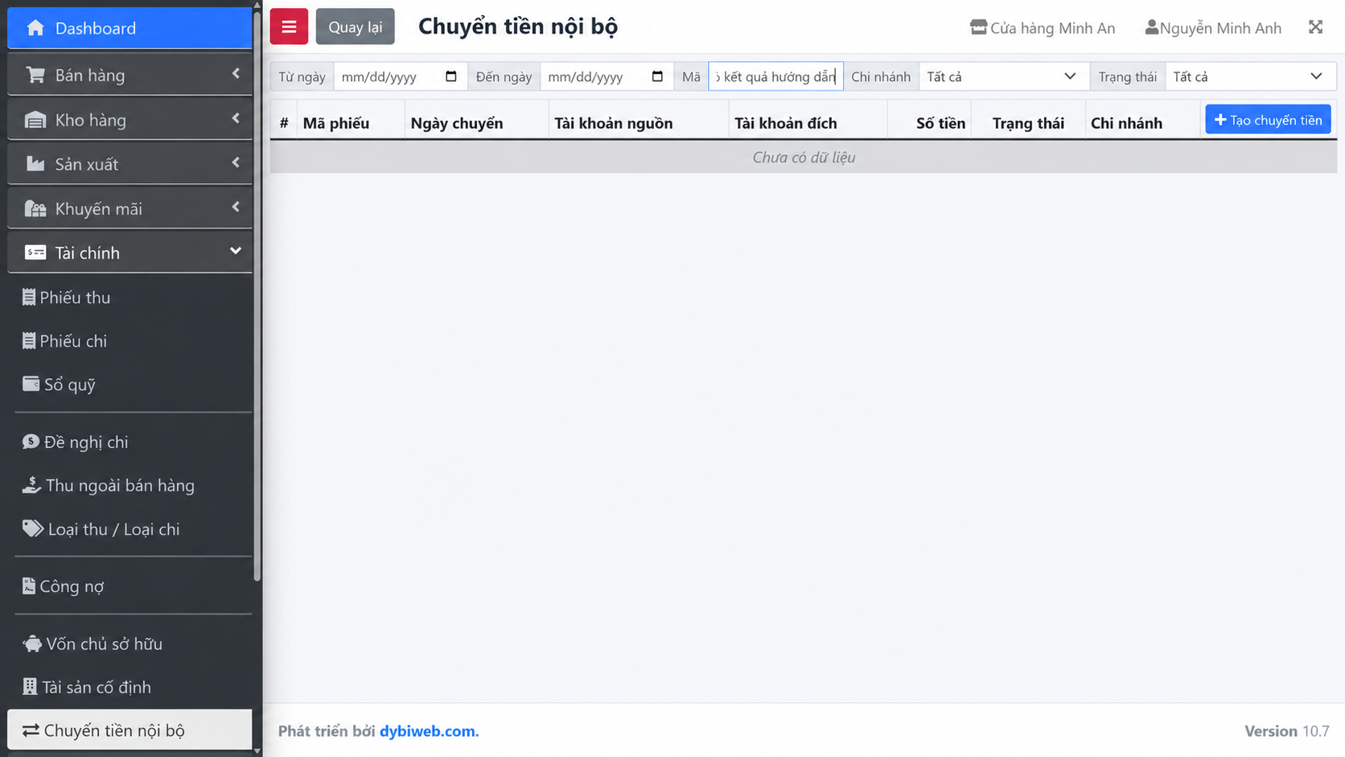1345x757 pixels.
Task: Open the dybiweb.com link
Action: [427, 731]
